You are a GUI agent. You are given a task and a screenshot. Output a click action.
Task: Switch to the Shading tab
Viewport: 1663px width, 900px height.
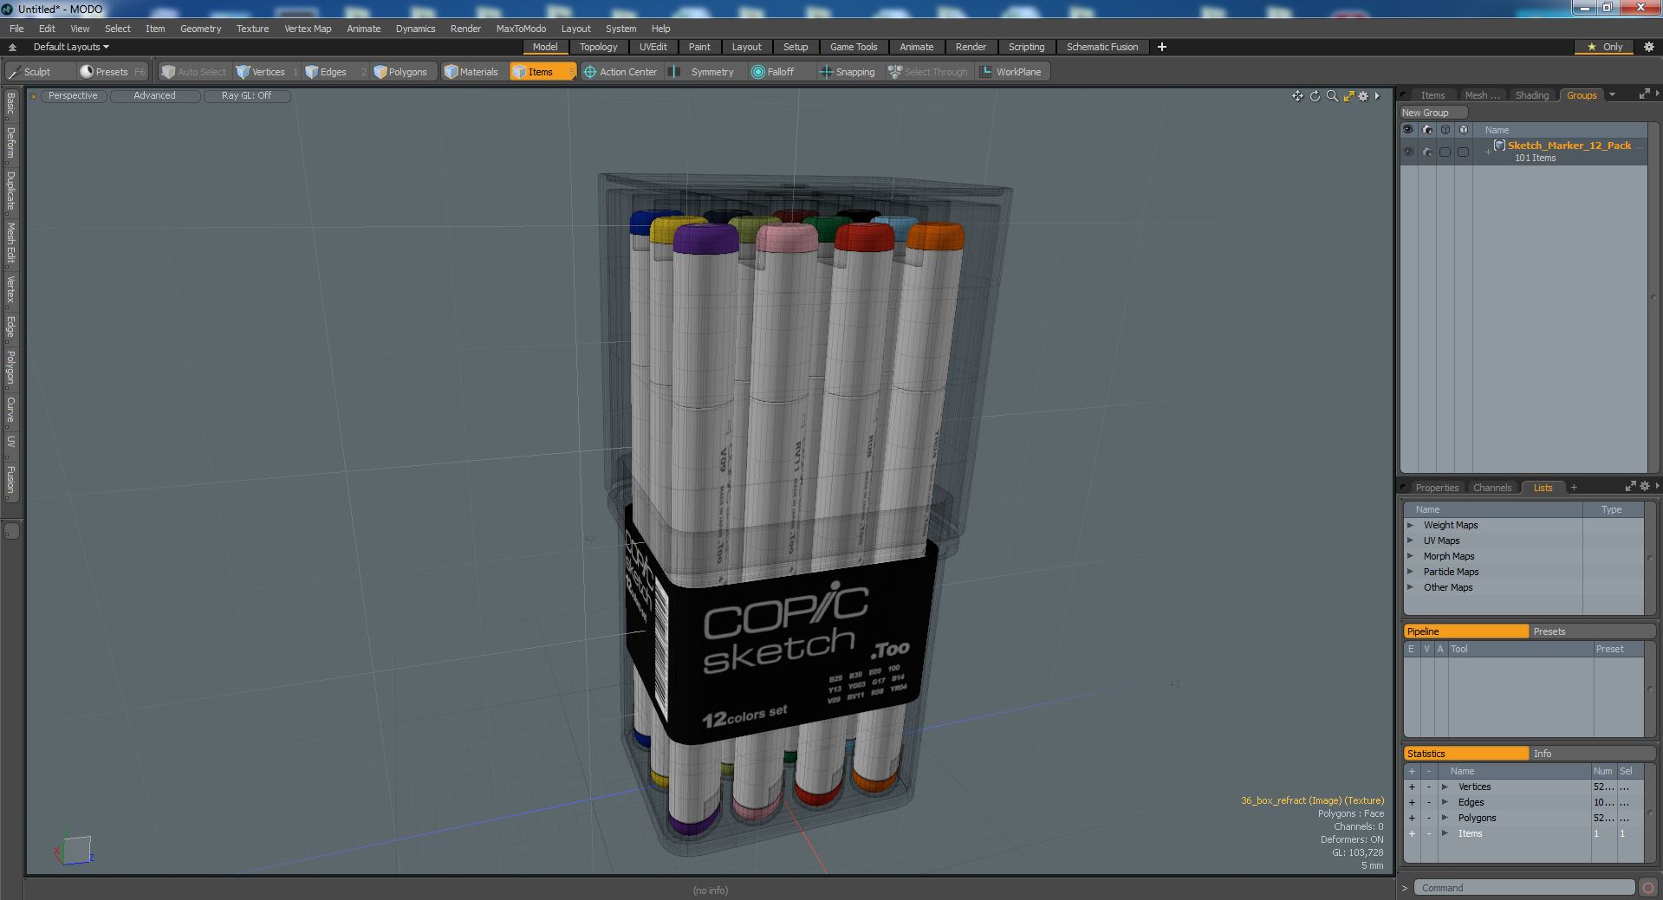[1531, 95]
